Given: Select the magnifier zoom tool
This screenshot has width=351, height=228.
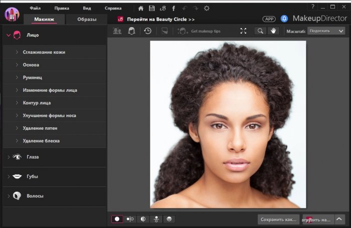Looking at the screenshot, I should [x=260, y=31].
